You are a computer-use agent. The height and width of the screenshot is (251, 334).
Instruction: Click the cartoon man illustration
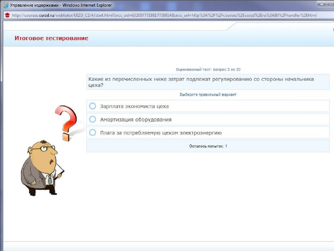coord(42,168)
